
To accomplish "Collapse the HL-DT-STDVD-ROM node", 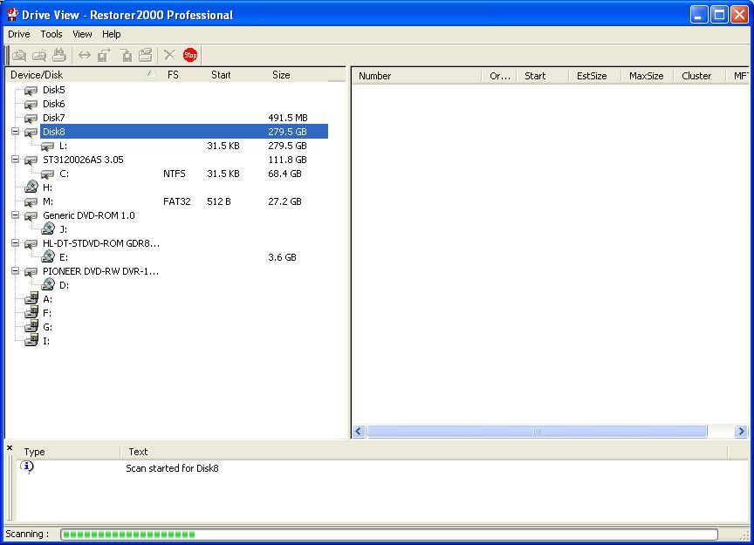I will (x=16, y=242).
